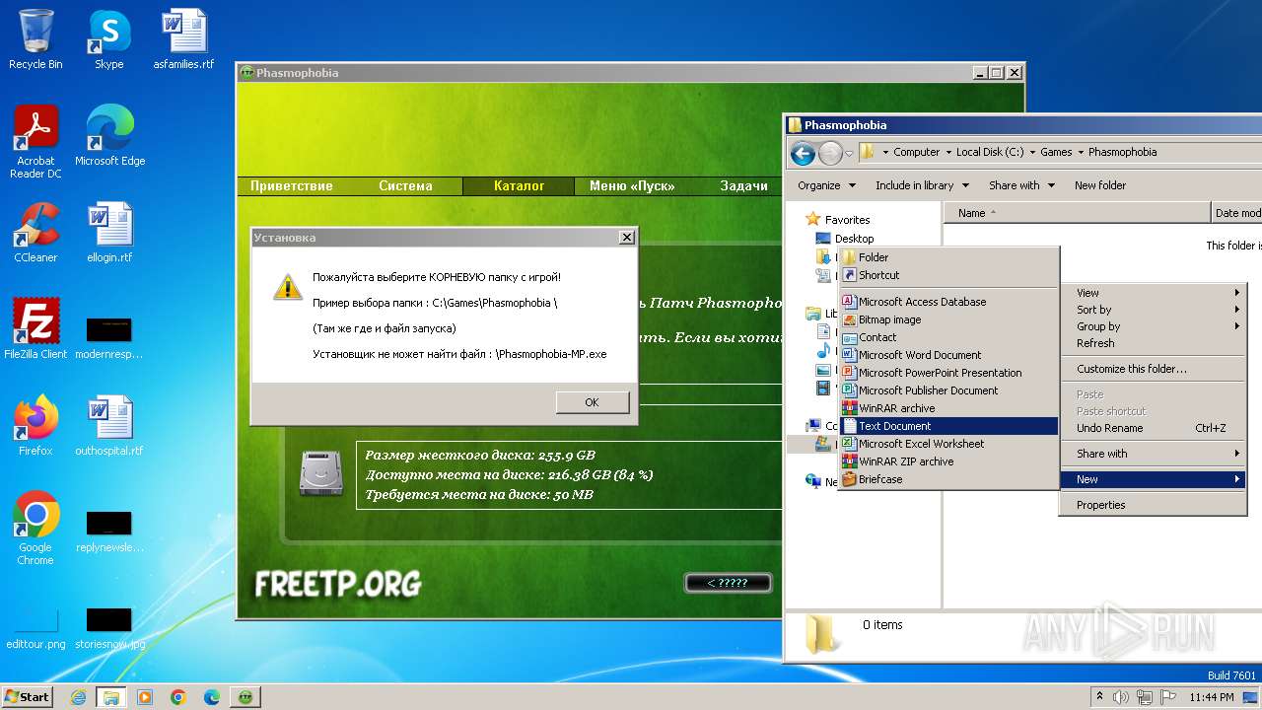
Task: Open Edge from the taskbar
Action: click(x=211, y=697)
